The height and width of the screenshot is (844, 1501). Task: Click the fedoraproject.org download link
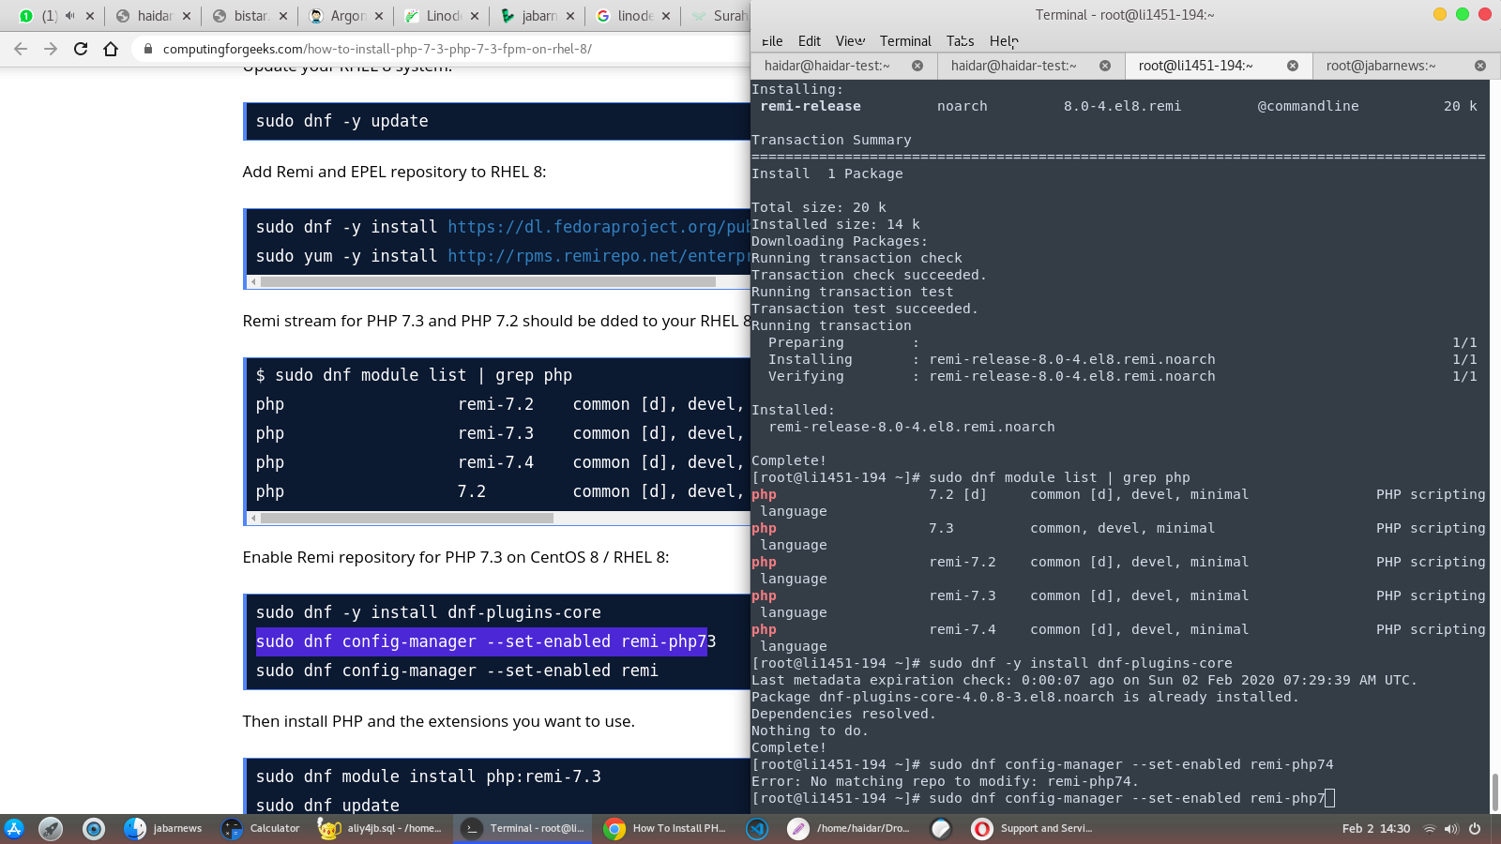598,227
